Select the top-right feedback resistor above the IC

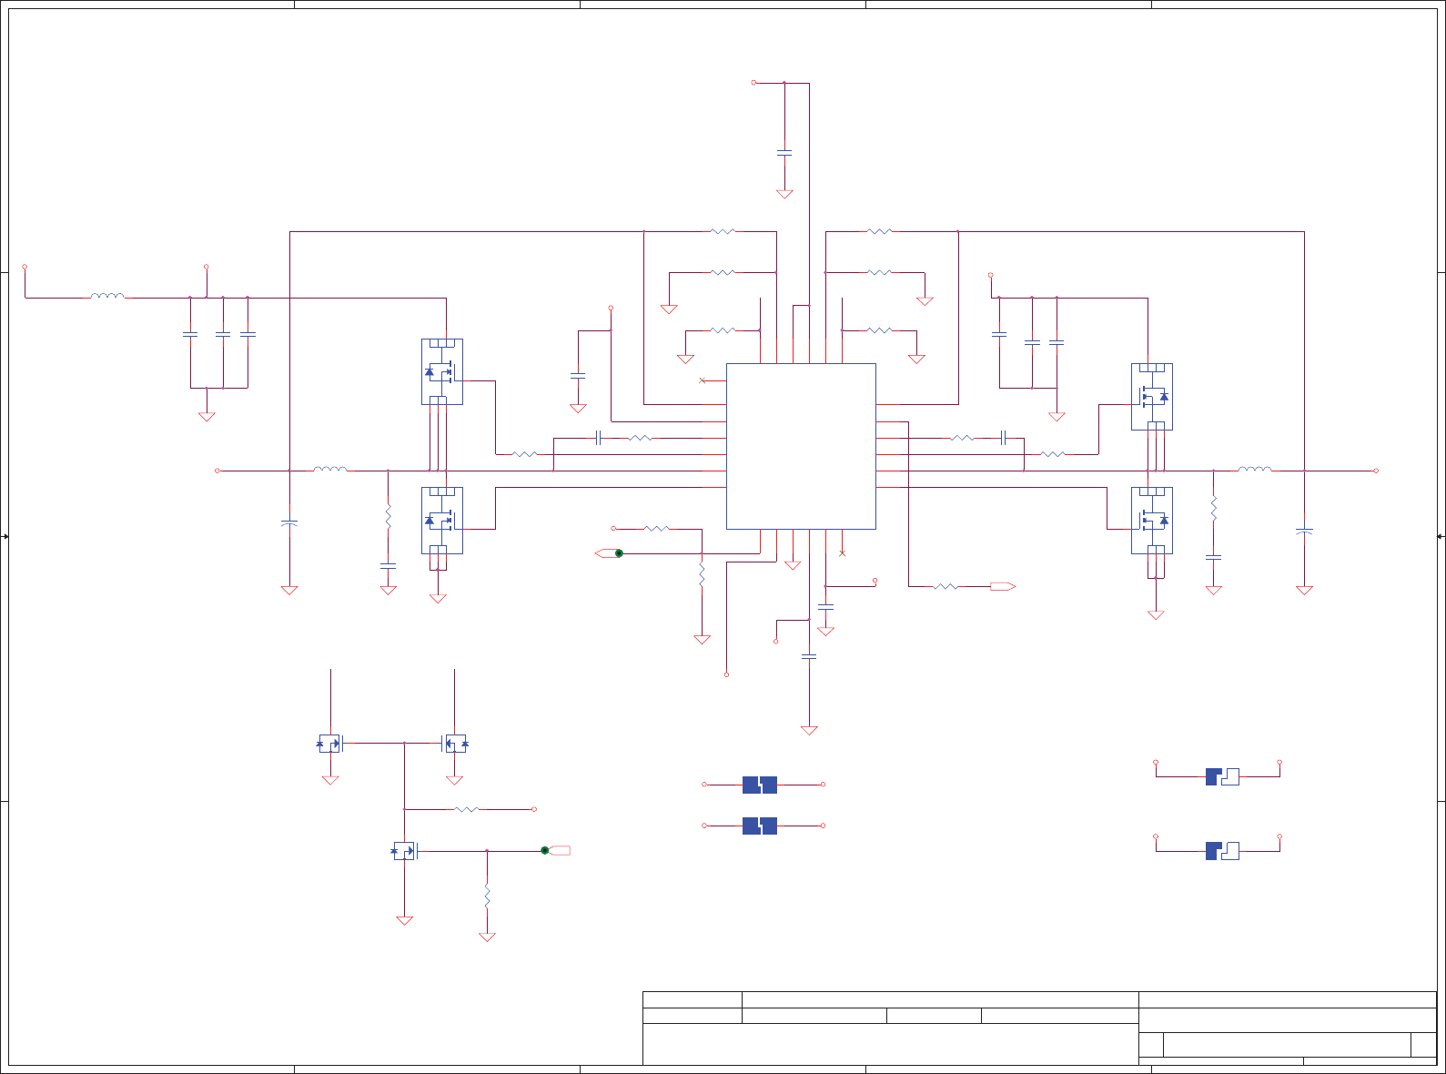(880, 231)
